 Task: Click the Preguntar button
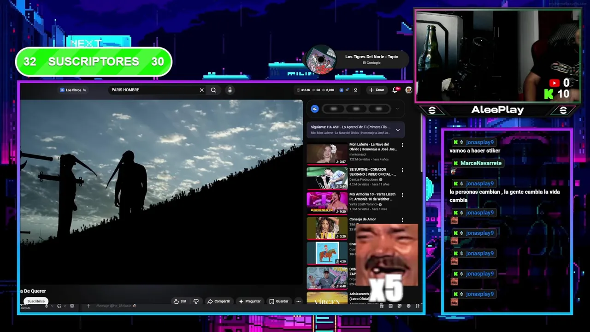(x=249, y=301)
